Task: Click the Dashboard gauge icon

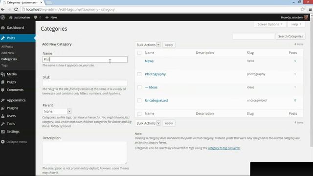Action: 3,28
